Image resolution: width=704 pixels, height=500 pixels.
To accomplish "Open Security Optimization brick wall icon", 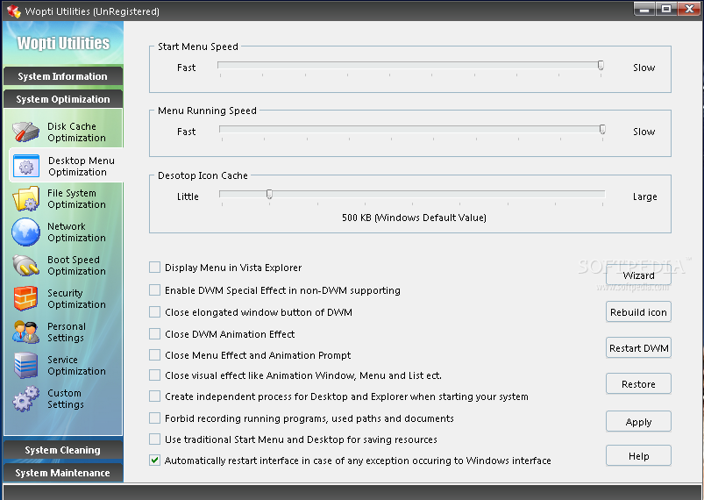I will 26,298.
